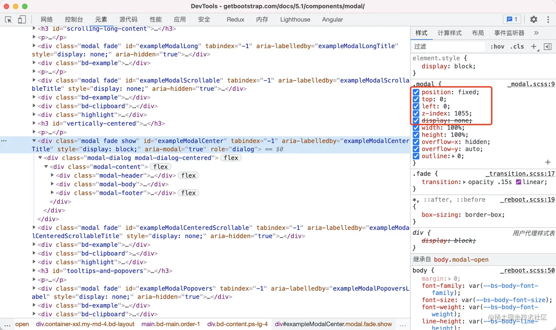Open DevTools settings gear
Screen dimensions: 556x330
[x=534, y=19]
